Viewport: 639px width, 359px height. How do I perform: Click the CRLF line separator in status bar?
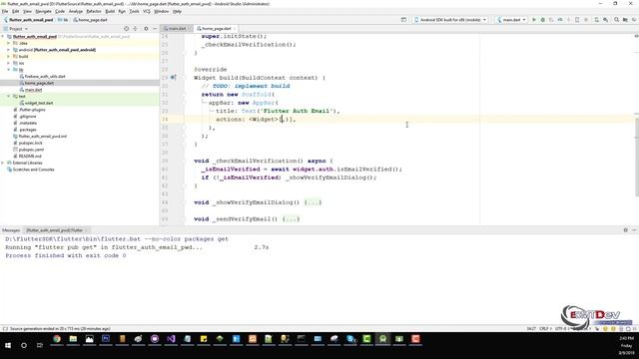pyautogui.click(x=545, y=328)
